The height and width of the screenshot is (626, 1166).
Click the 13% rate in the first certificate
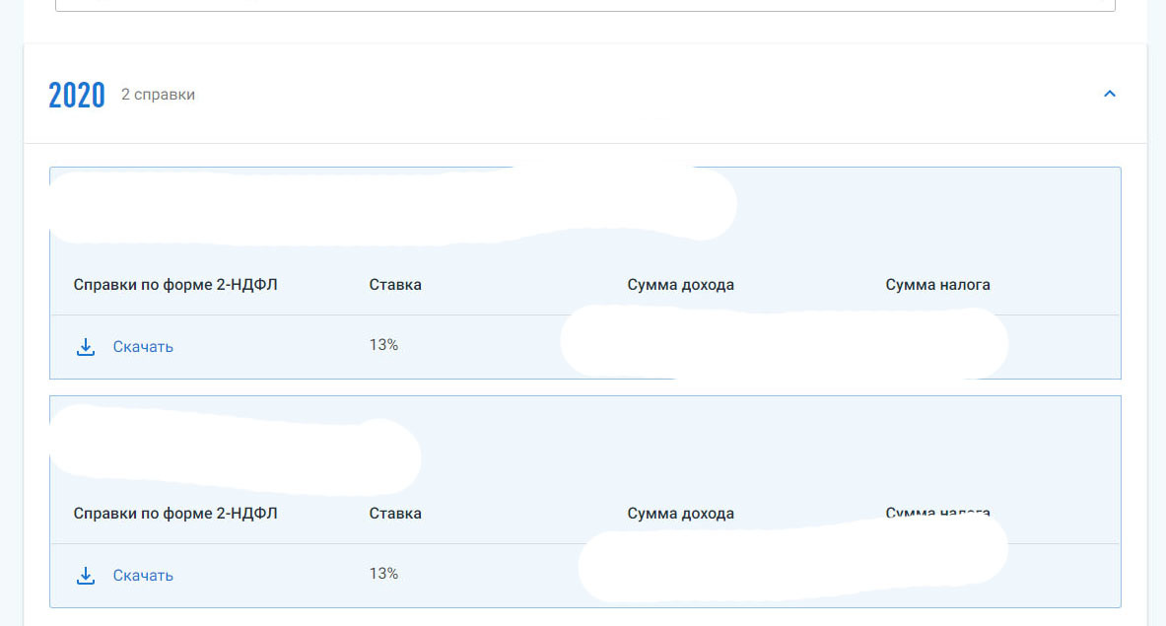pos(383,345)
